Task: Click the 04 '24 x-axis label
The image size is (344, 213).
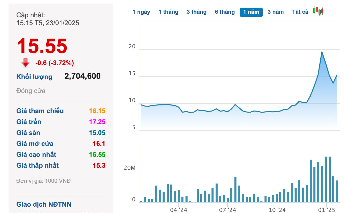Action: tap(179, 210)
